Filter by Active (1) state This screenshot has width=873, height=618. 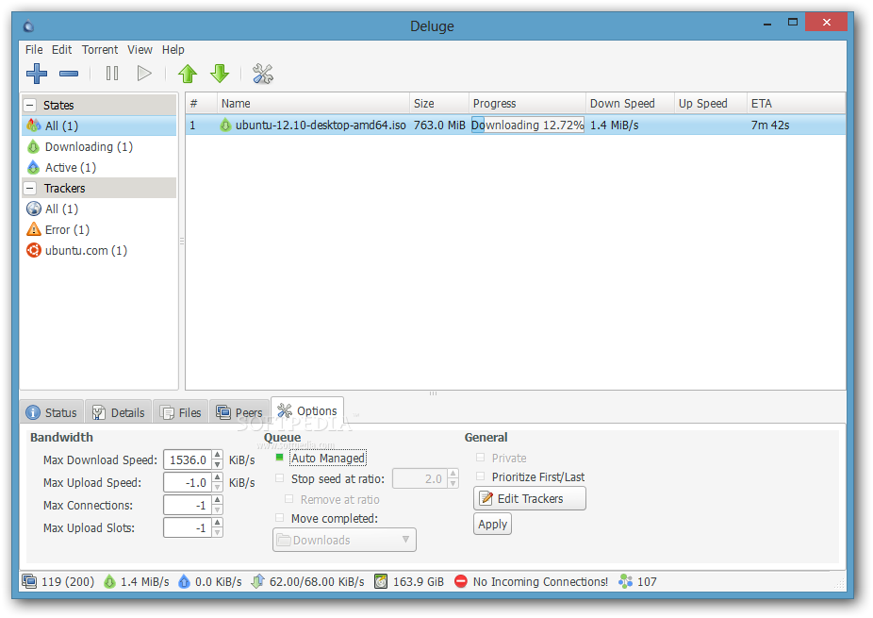99,167
